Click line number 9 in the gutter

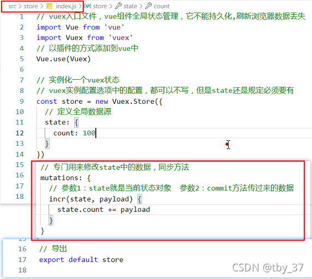point(22,101)
